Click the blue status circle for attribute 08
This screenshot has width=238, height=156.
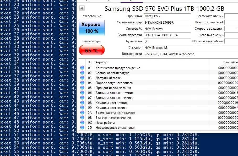[x=82, y=103]
